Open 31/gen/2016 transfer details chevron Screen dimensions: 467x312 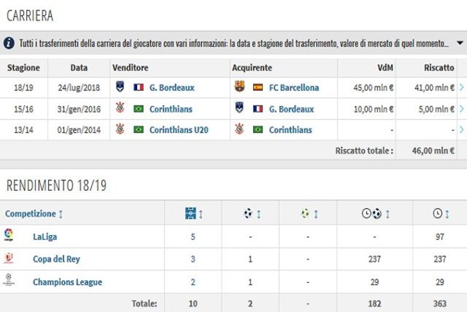462,108
